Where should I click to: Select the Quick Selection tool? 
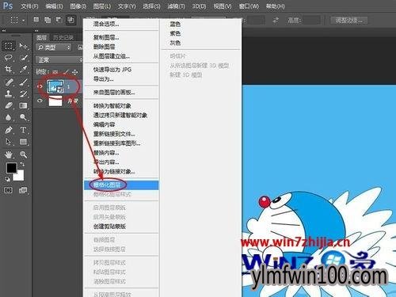(x=23, y=58)
